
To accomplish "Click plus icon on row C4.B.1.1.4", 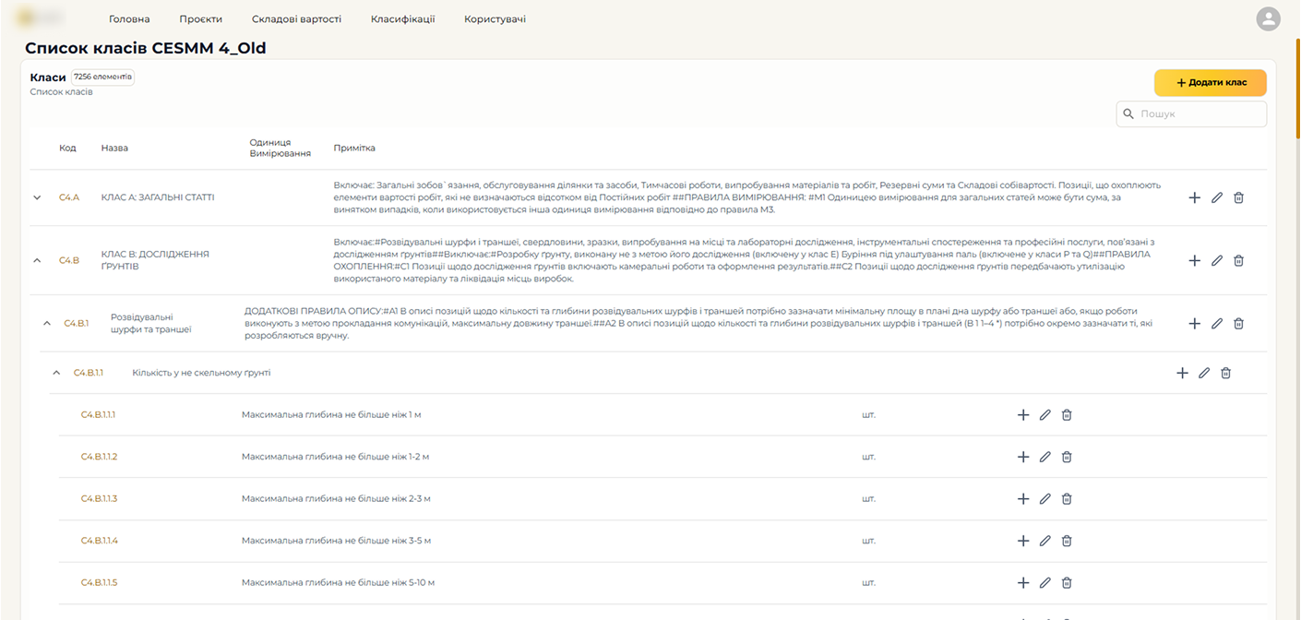I will tap(1022, 541).
